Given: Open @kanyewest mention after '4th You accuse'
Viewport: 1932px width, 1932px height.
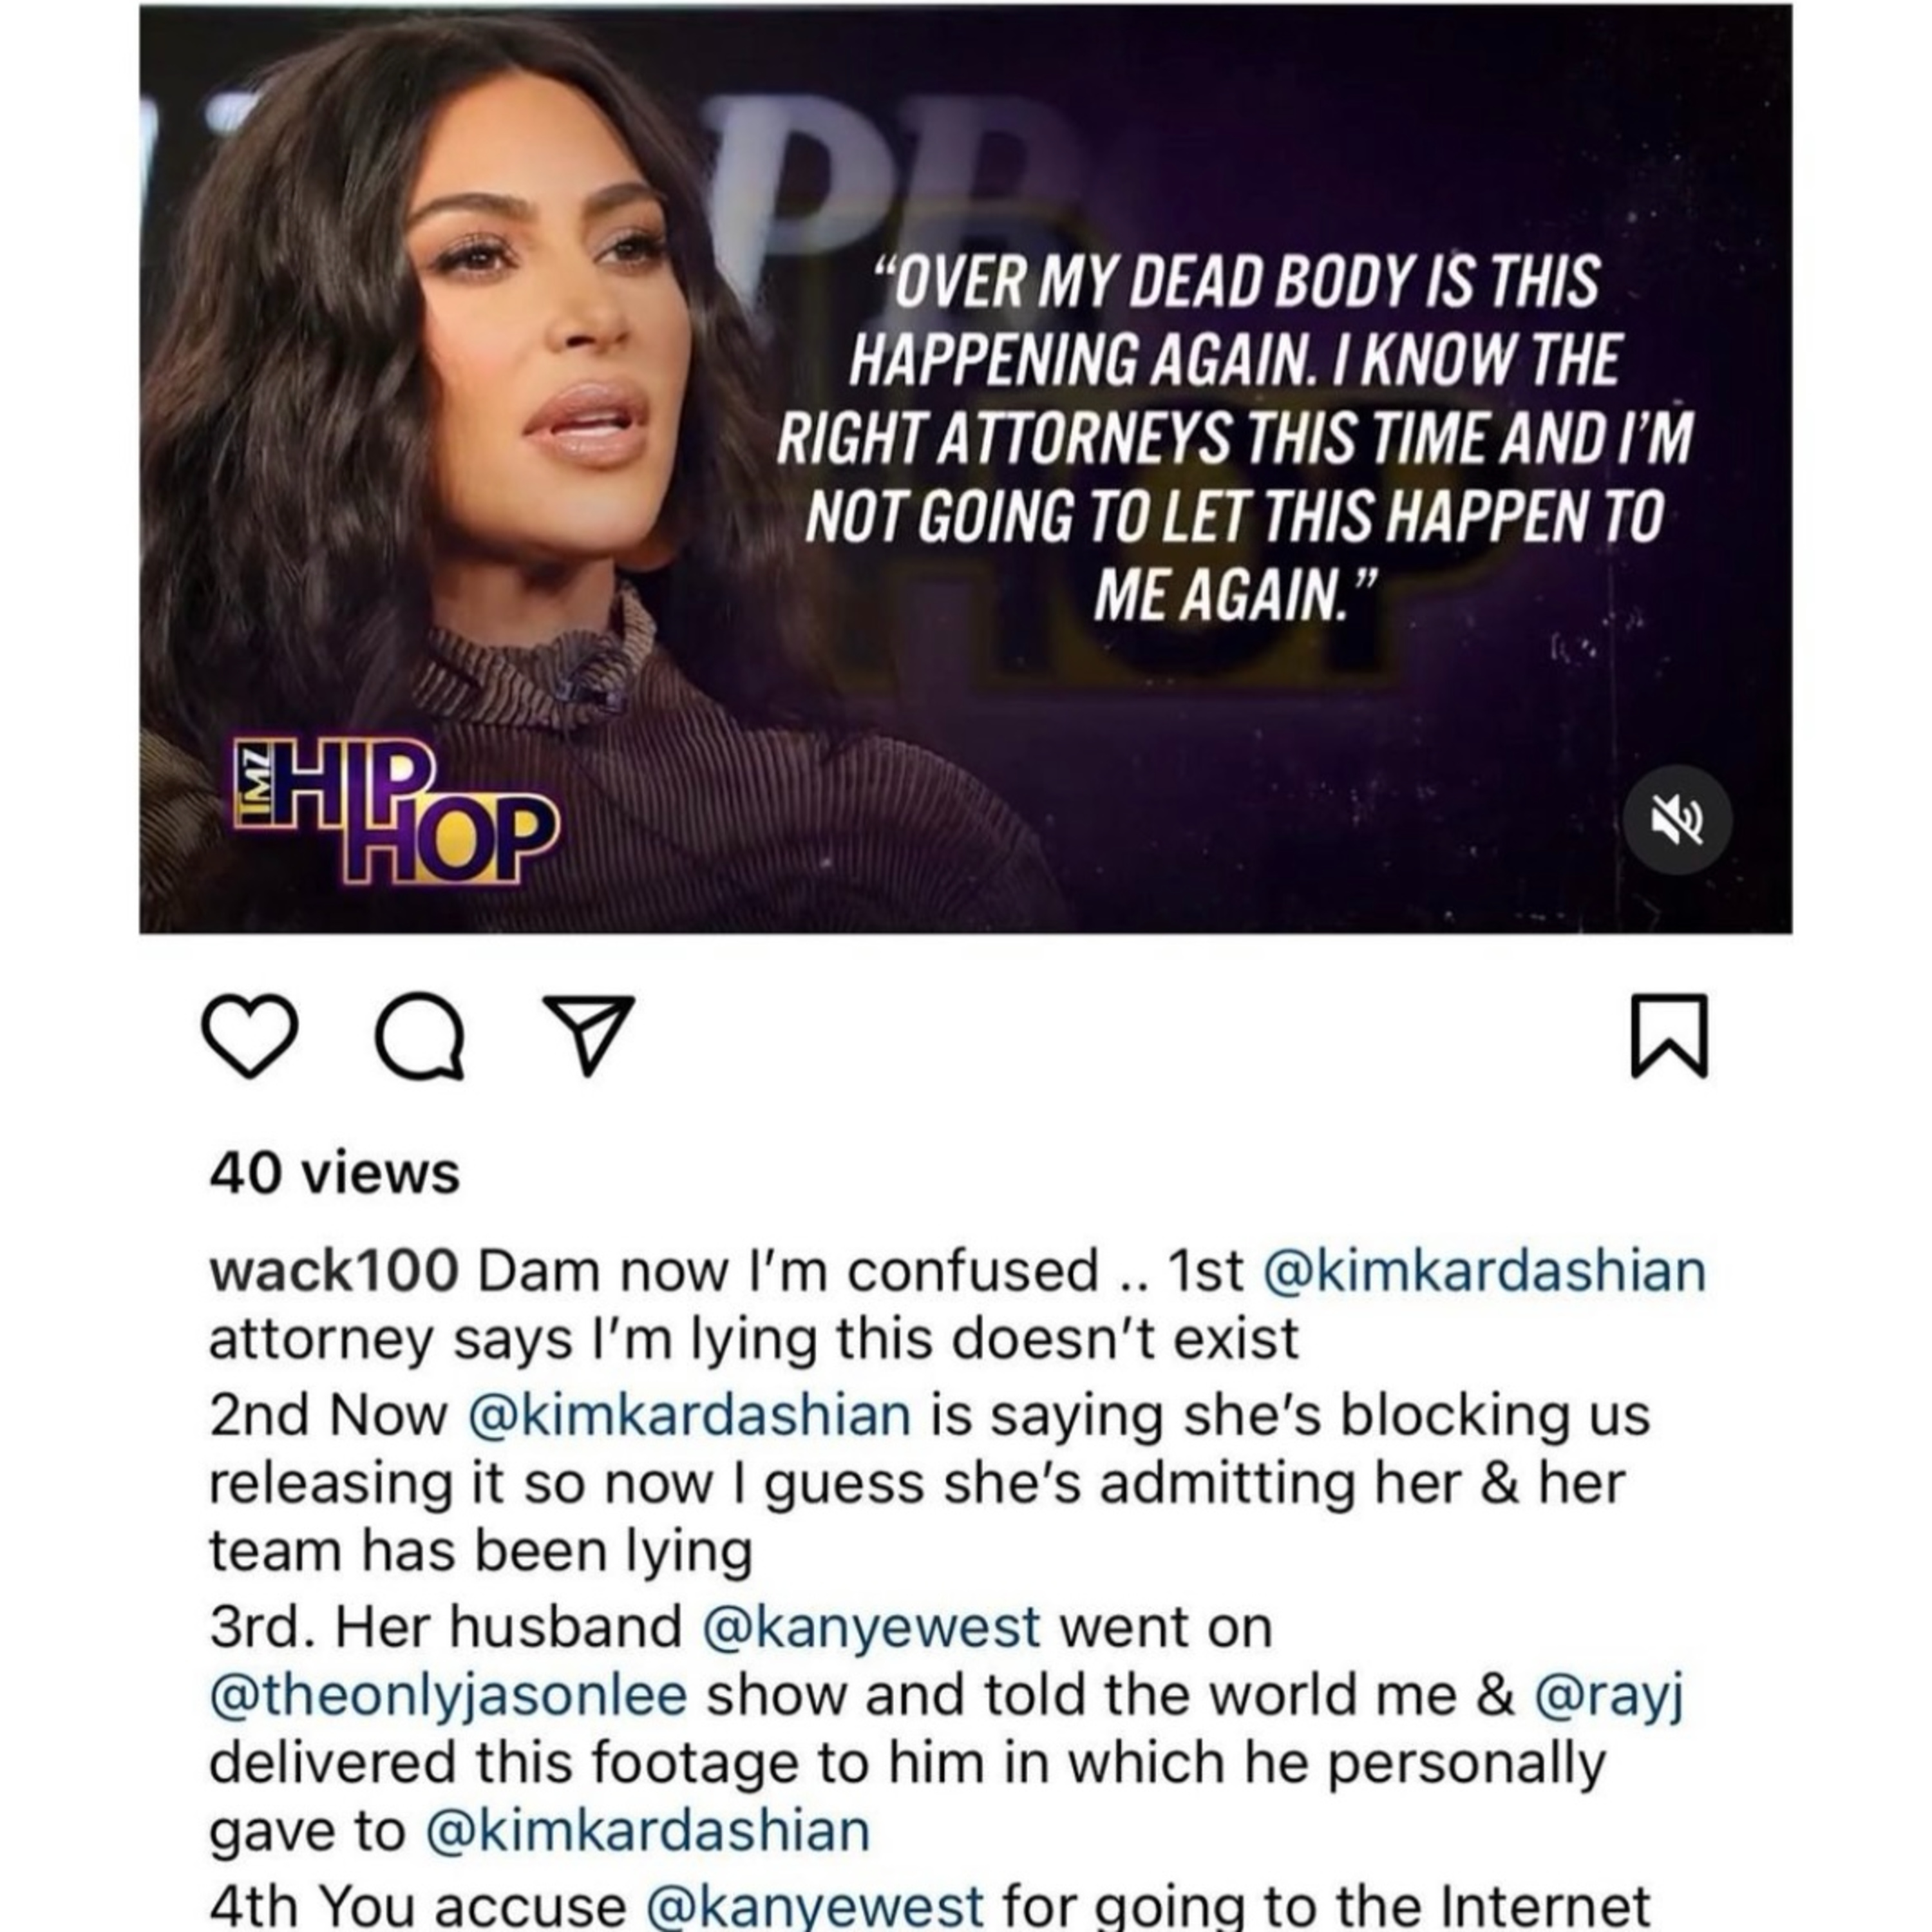Looking at the screenshot, I should [x=816, y=1906].
